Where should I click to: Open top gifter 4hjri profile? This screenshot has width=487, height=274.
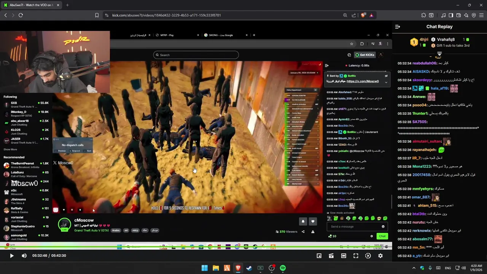424,40
